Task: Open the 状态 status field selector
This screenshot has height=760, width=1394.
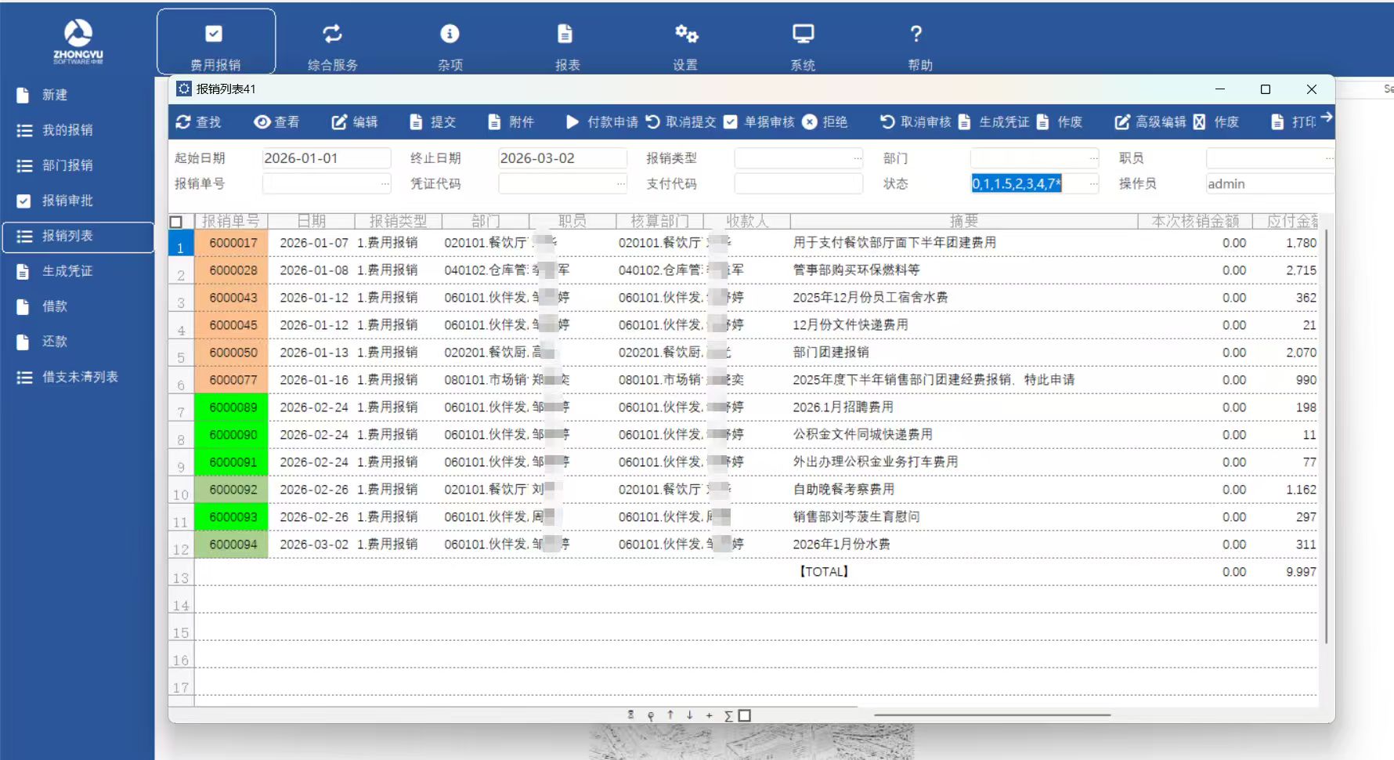Action: point(1093,184)
